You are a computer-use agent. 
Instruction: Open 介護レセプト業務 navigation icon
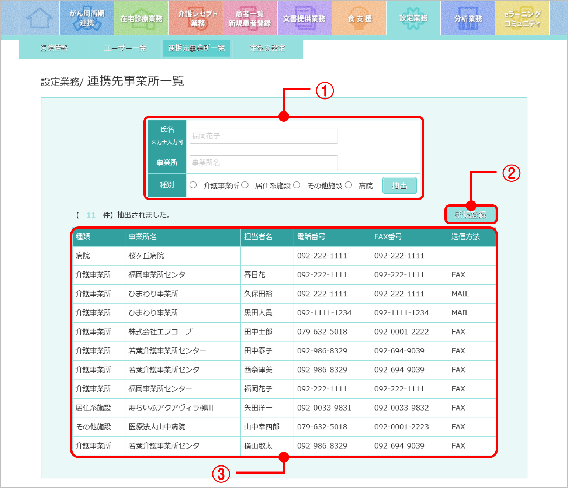(196, 18)
